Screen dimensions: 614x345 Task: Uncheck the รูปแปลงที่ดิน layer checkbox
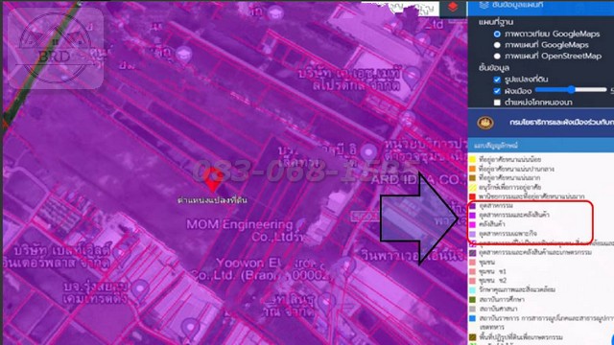pyautogui.click(x=497, y=80)
